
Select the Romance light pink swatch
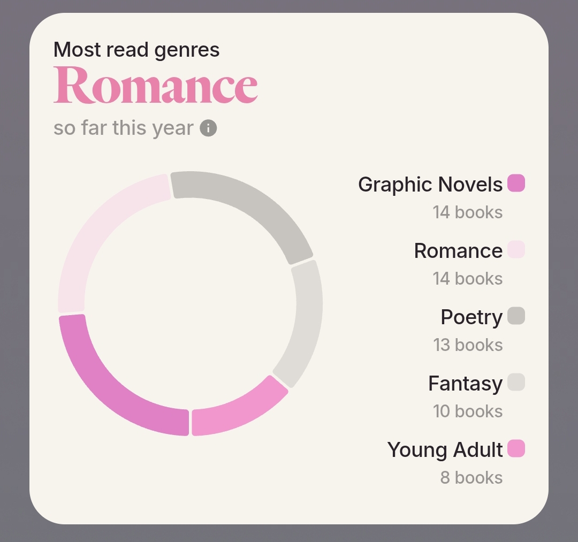point(516,249)
